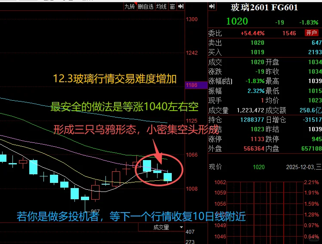The image size is (322, 244).
Task: Click the 日增仓 value -31517
Action: 312,120
